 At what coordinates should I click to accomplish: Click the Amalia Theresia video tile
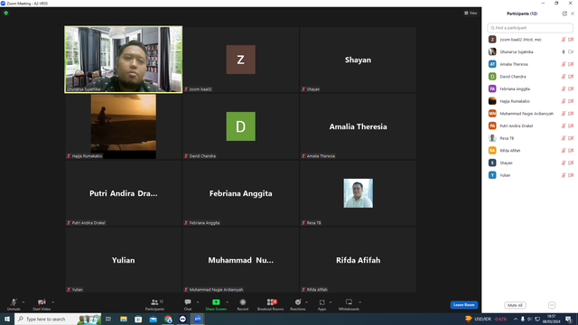pyautogui.click(x=358, y=126)
